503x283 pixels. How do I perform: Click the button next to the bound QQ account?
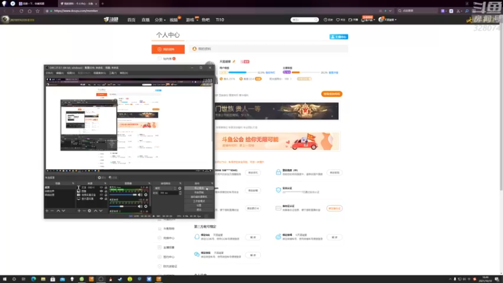(253, 237)
